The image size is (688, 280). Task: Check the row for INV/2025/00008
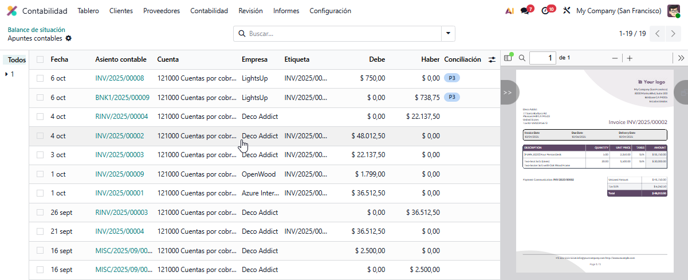(40, 78)
